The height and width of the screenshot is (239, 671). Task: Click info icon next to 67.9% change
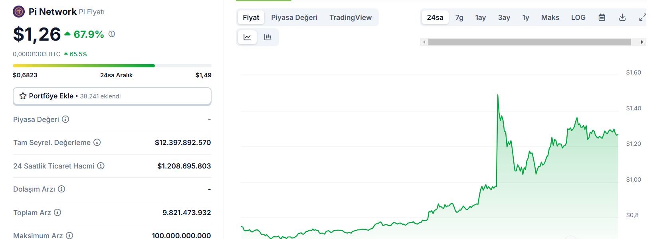(112, 34)
